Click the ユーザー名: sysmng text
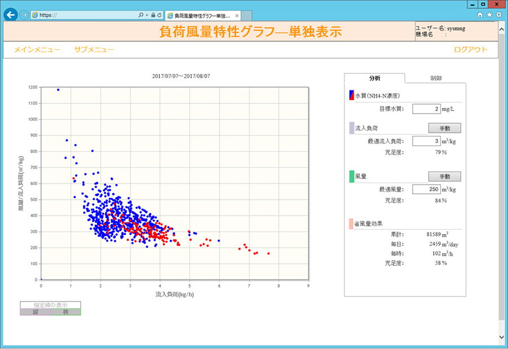The image size is (508, 349). coord(440,28)
